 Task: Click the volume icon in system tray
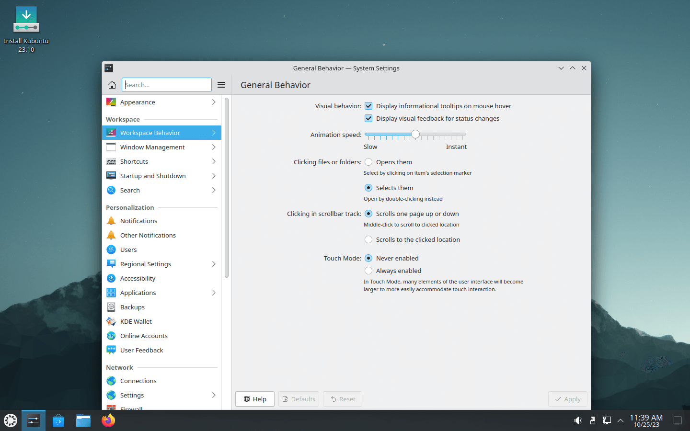pos(578,420)
